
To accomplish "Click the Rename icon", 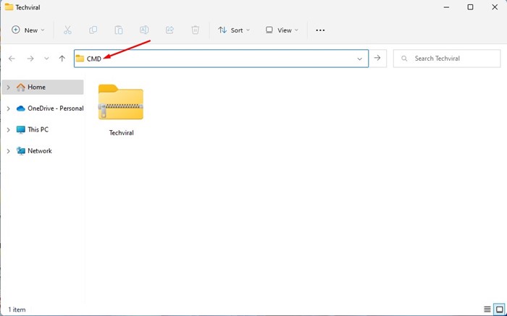I will tap(144, 30).
